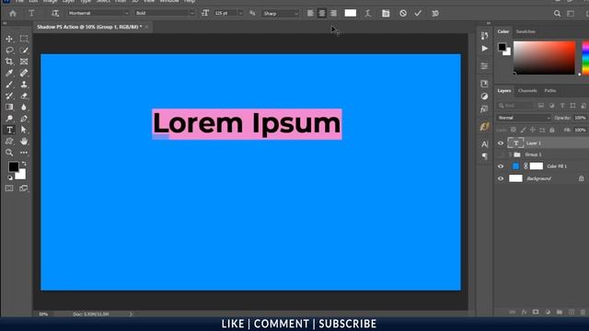Select the Move tool

pos(9,39)
